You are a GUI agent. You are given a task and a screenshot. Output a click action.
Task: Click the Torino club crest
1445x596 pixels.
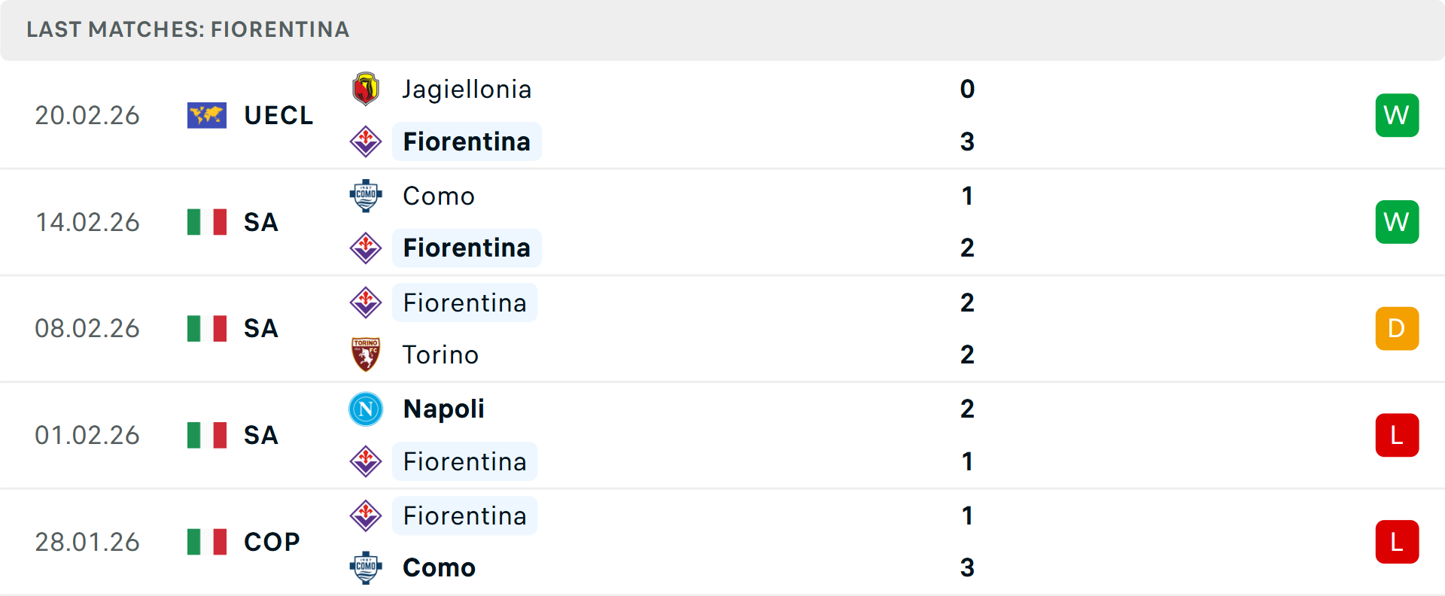[x=366, y=354]
